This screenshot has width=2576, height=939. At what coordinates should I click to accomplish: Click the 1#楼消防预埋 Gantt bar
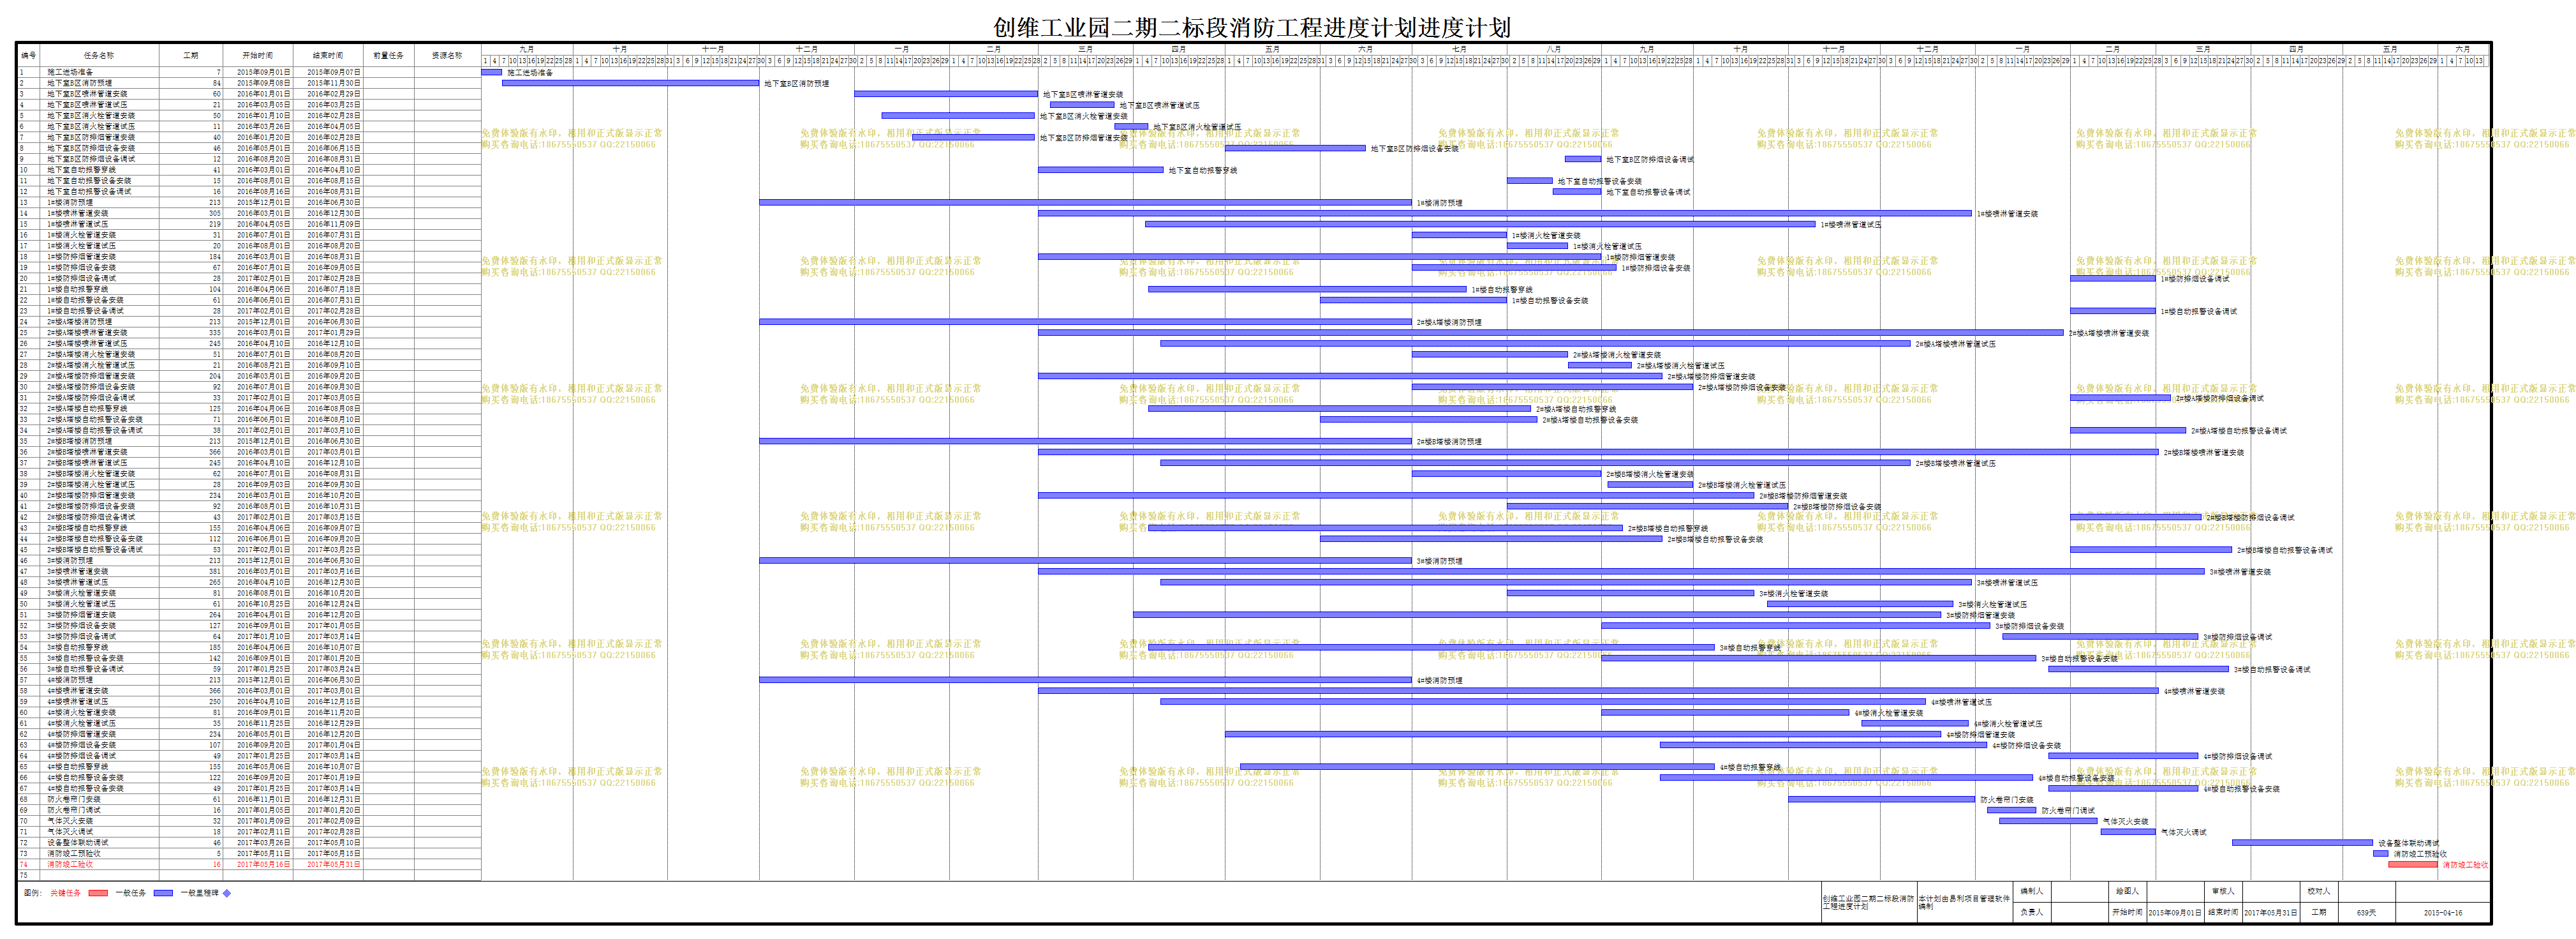(x=1085, y=202)
